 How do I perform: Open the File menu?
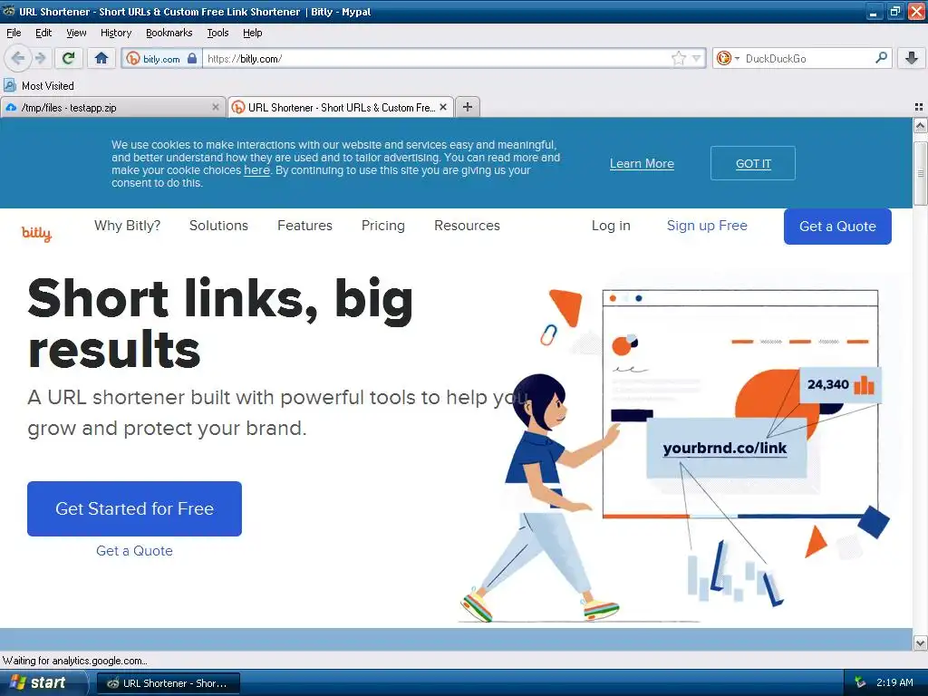(14, 33)
